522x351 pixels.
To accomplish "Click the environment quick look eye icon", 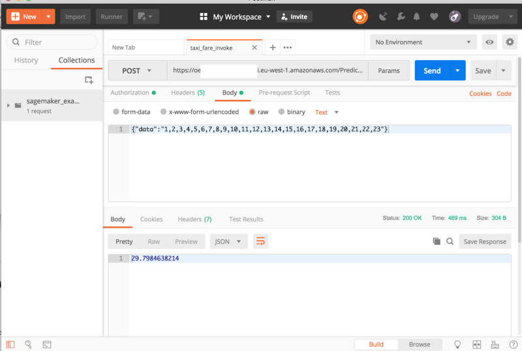I will (489, 42).
